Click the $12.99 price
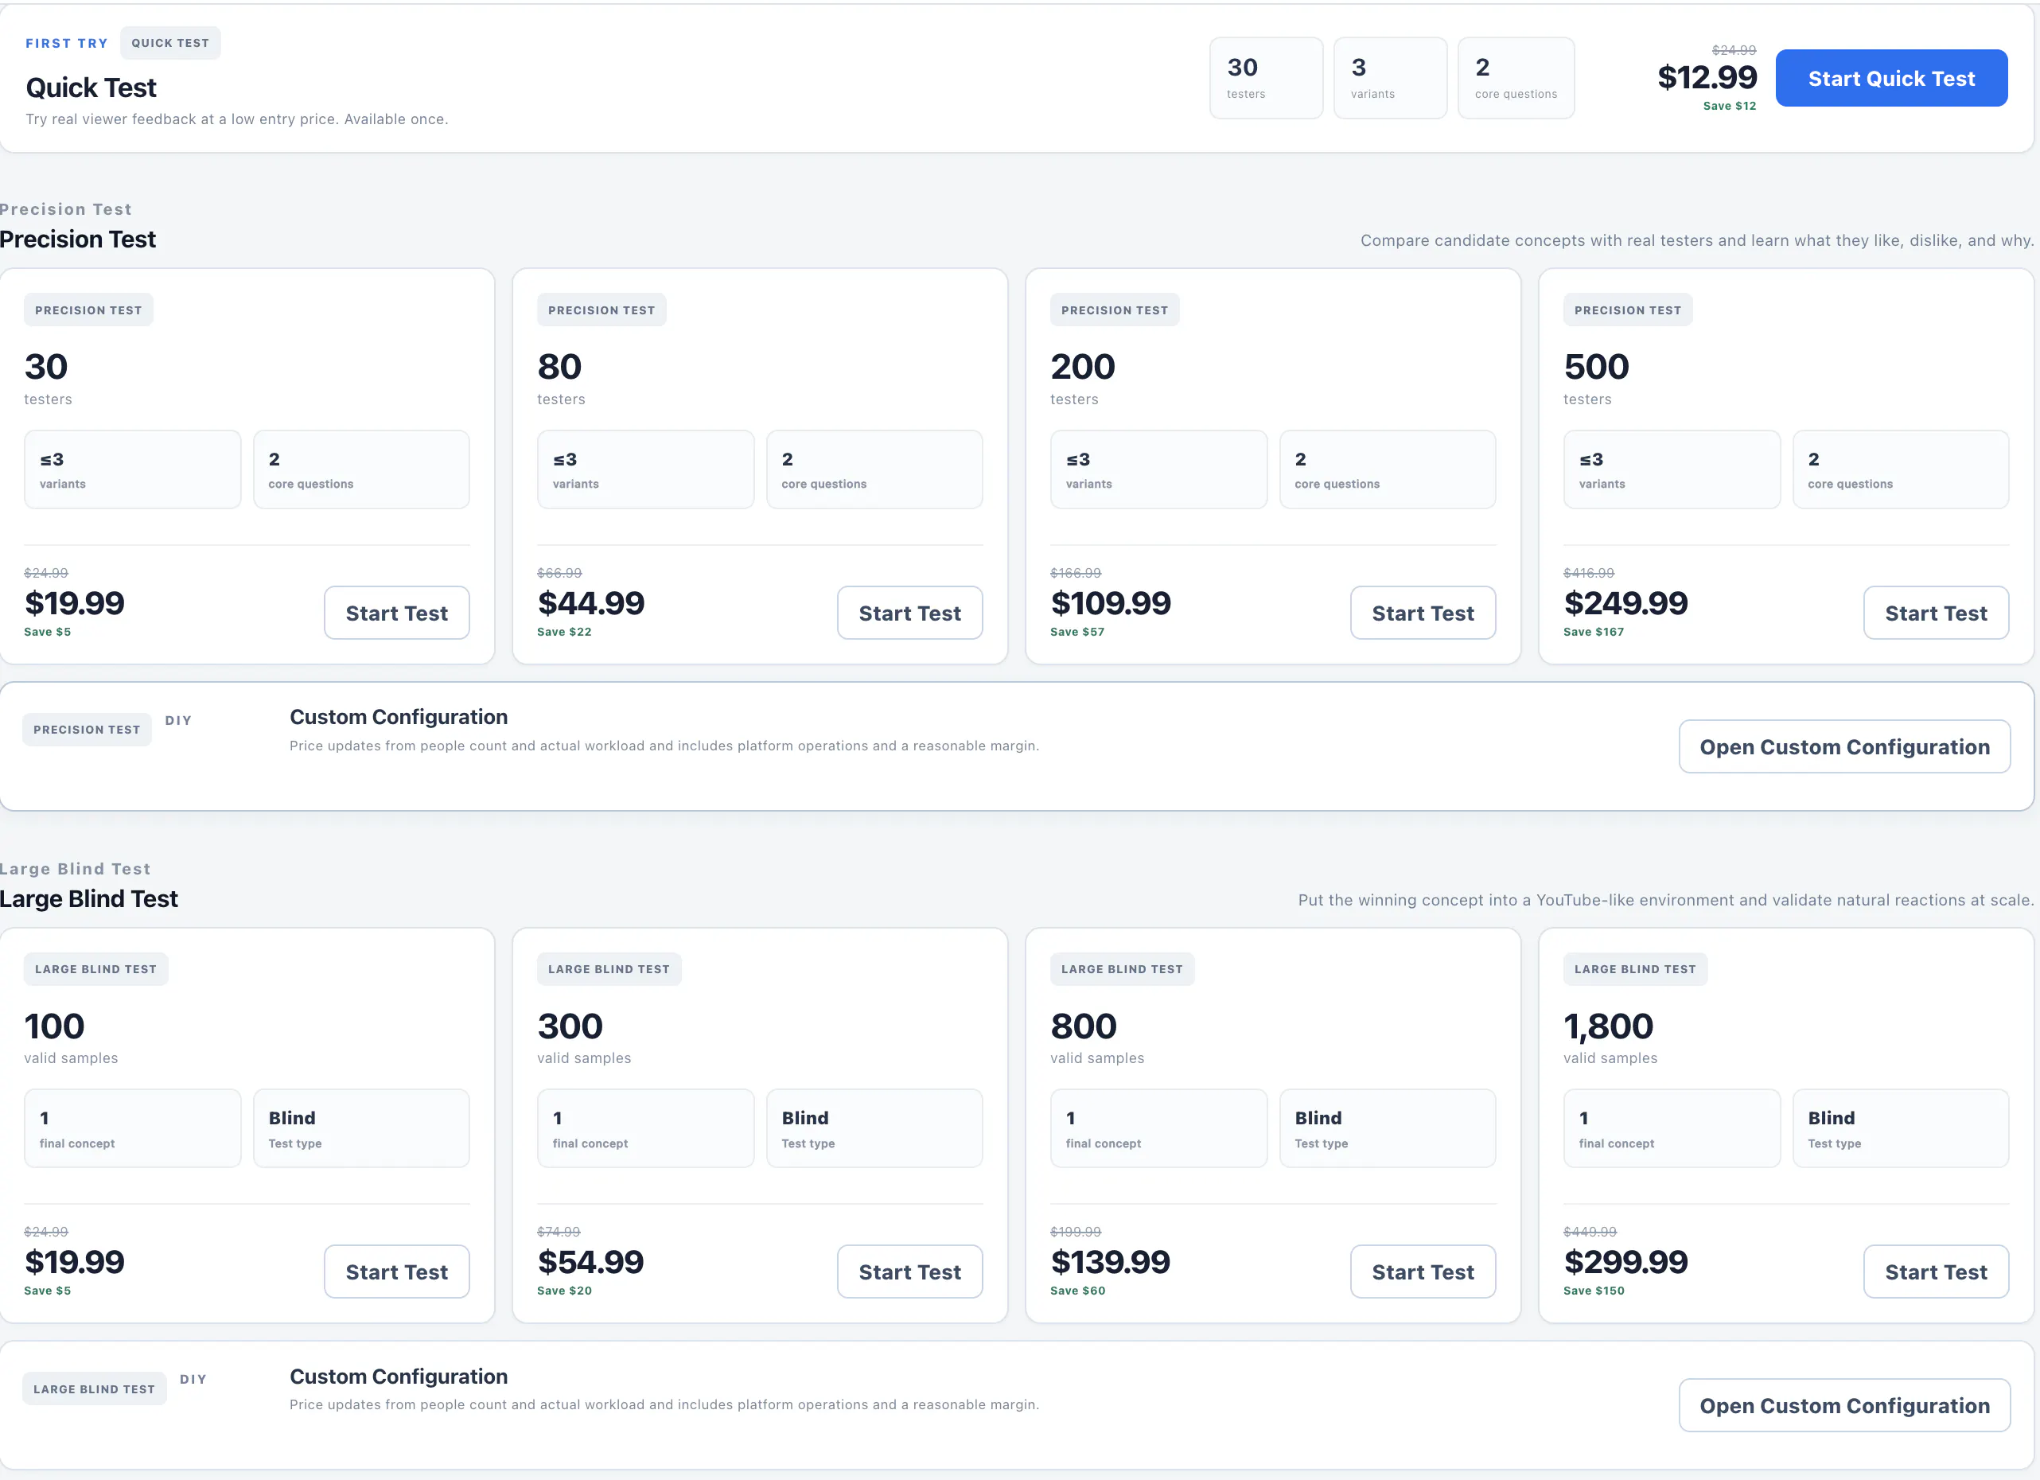The image size is (2040, 1480). pyautogui.click(x=1707, y=77)
